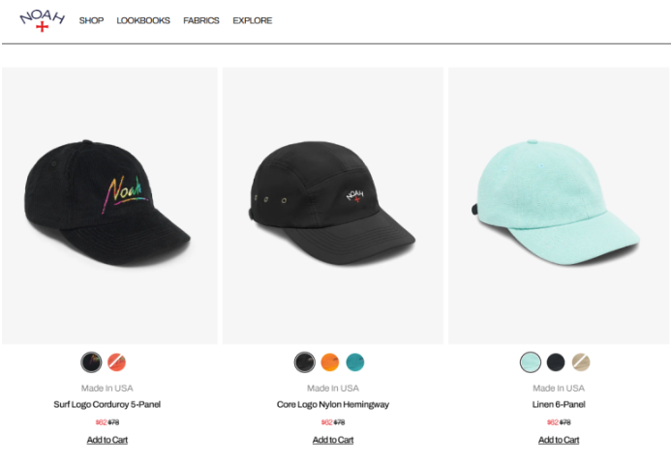Image resolution: width=671 pixels, height=463 pixels.
Task: Select black swatch for Nylon Hemingway cap
Action: pyautogui.click(x=305, y=362)
